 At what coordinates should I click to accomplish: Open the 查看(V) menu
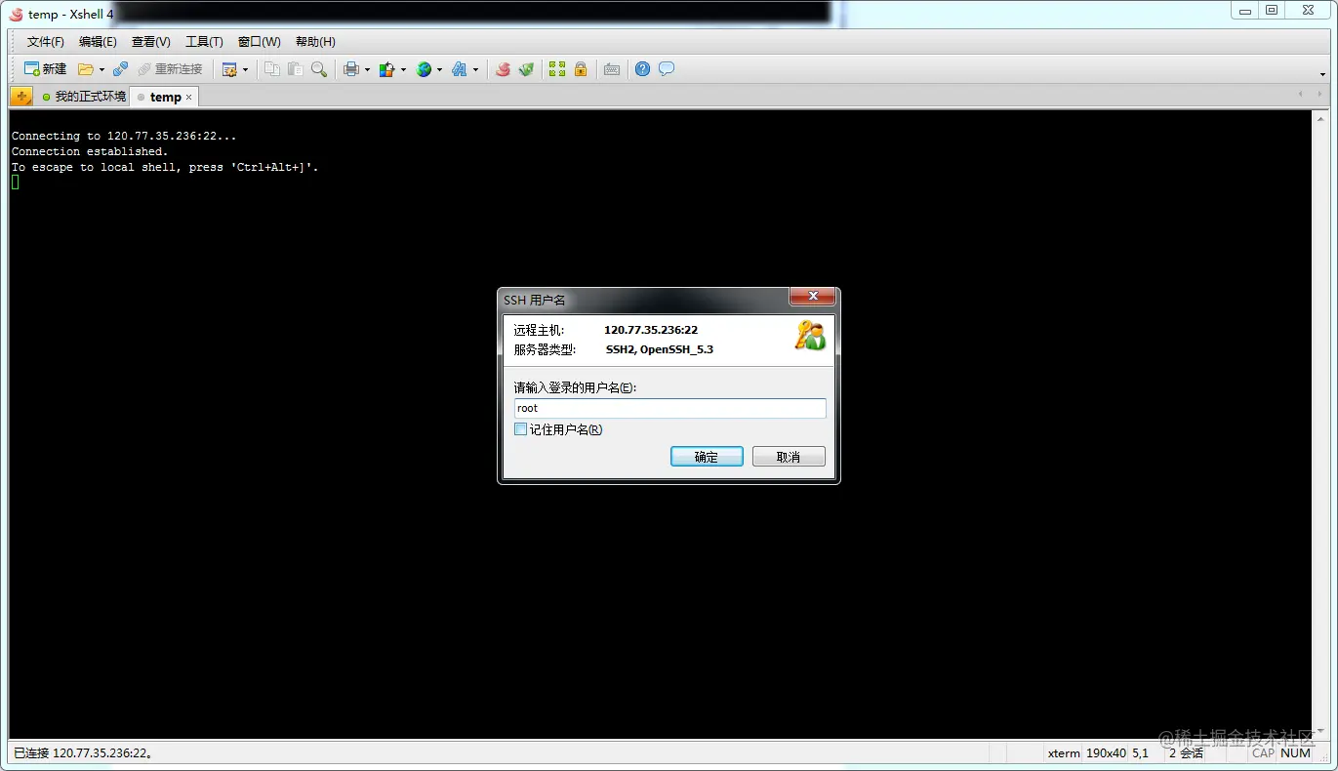pos(151,42)
